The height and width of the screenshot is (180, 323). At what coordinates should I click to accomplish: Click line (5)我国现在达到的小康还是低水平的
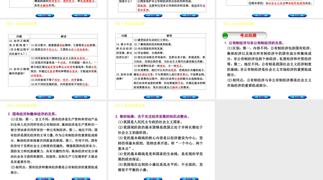[161, 167]
